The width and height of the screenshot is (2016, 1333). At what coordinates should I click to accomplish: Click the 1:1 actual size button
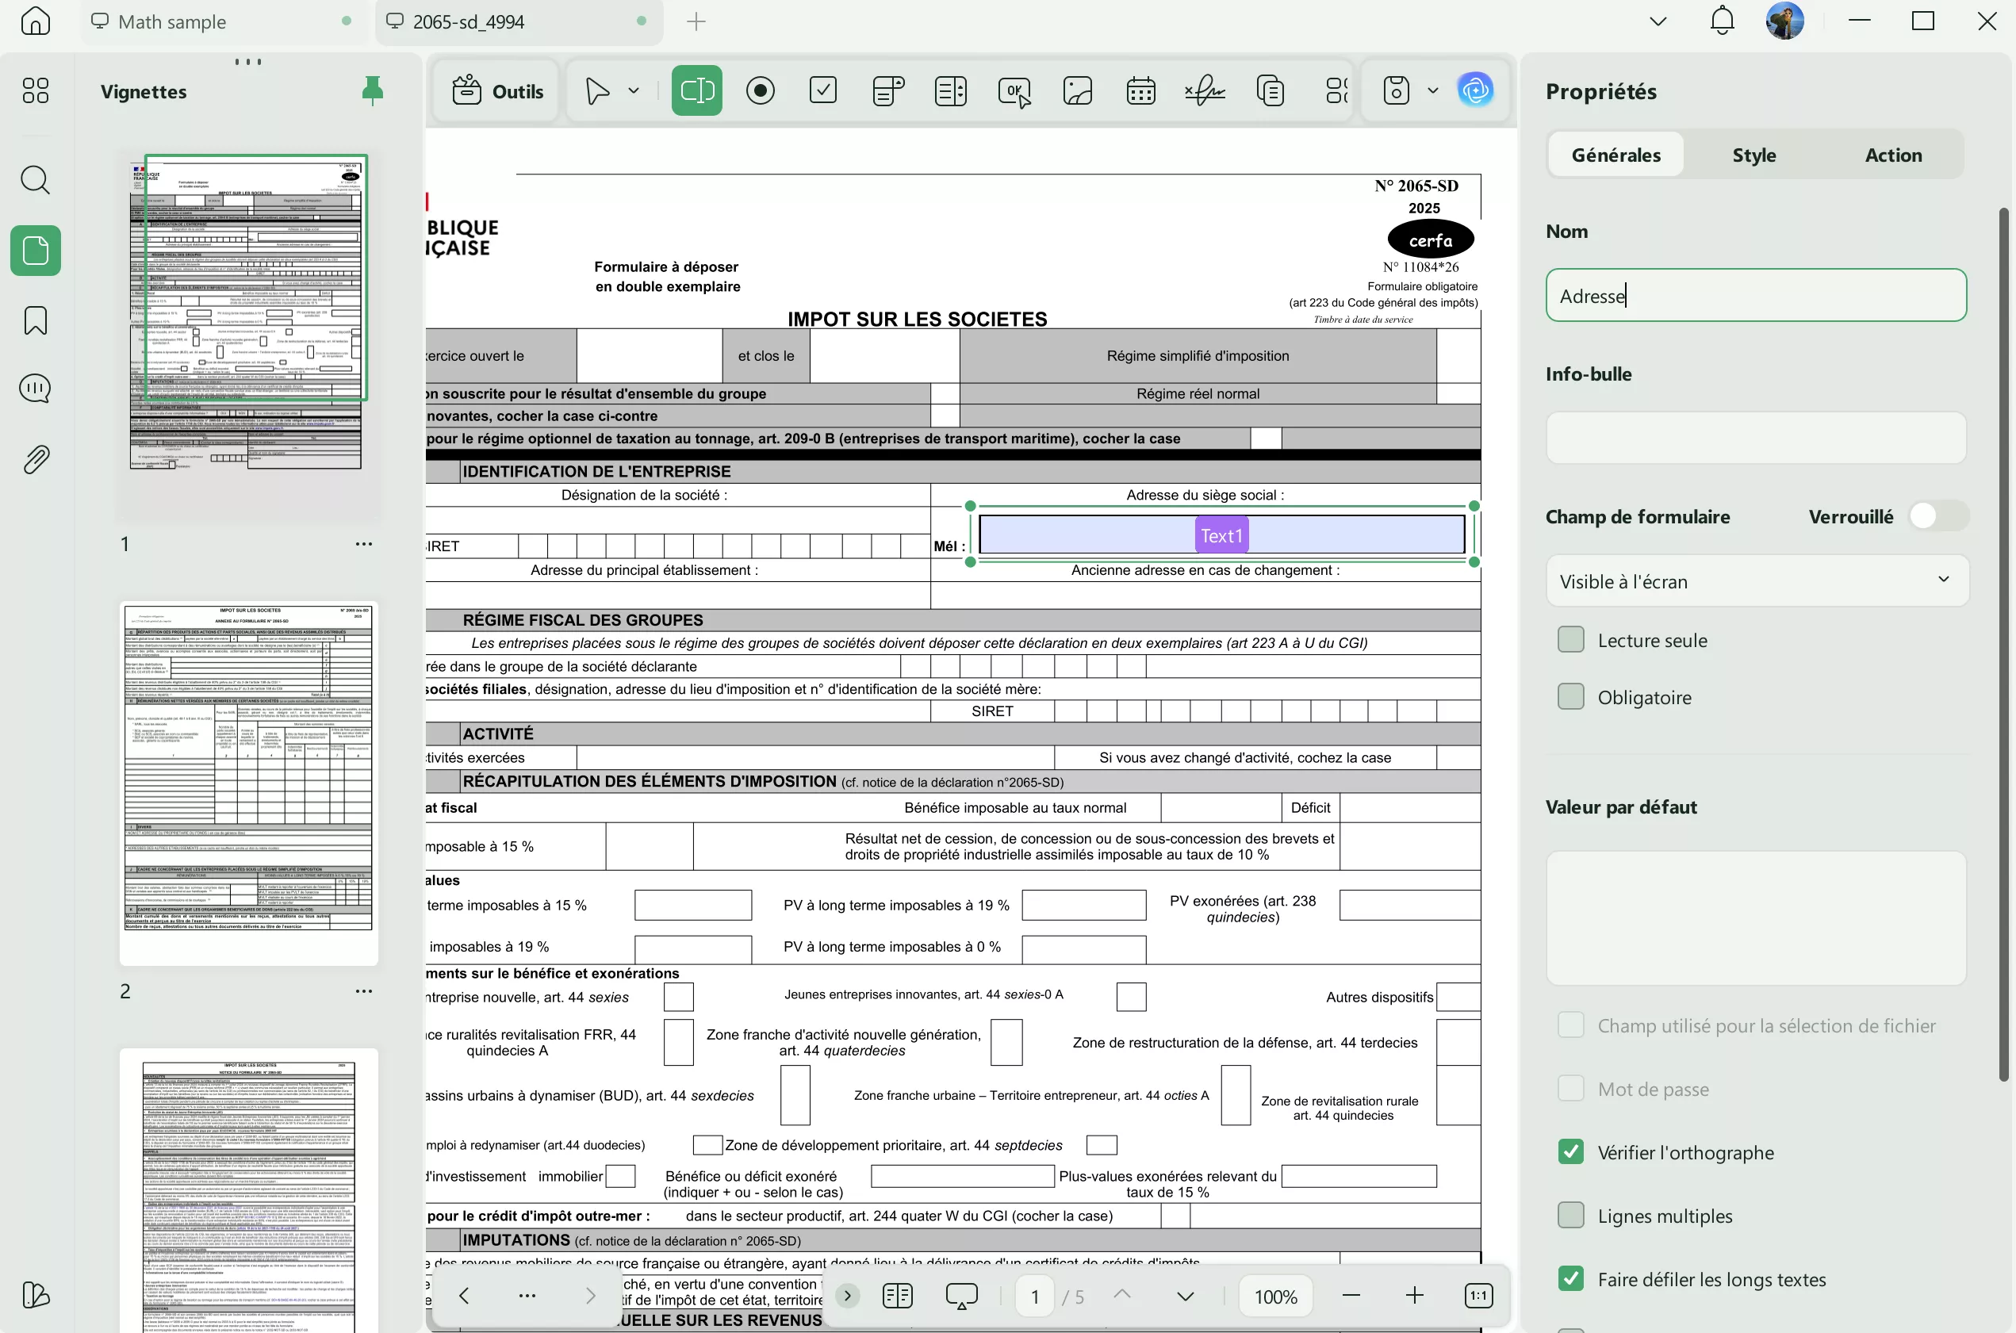(x=1478, y=1295)
